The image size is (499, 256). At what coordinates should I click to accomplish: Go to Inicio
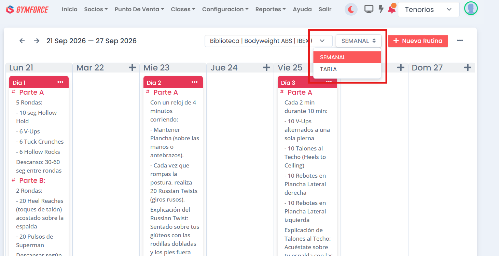(70, 10)
